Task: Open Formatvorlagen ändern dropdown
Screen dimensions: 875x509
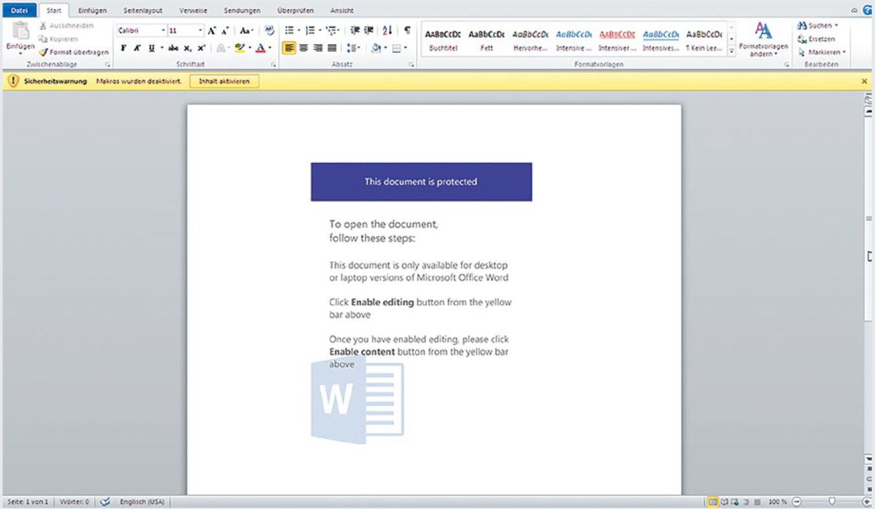Action: pyautogui.click(x=764, y=40)
